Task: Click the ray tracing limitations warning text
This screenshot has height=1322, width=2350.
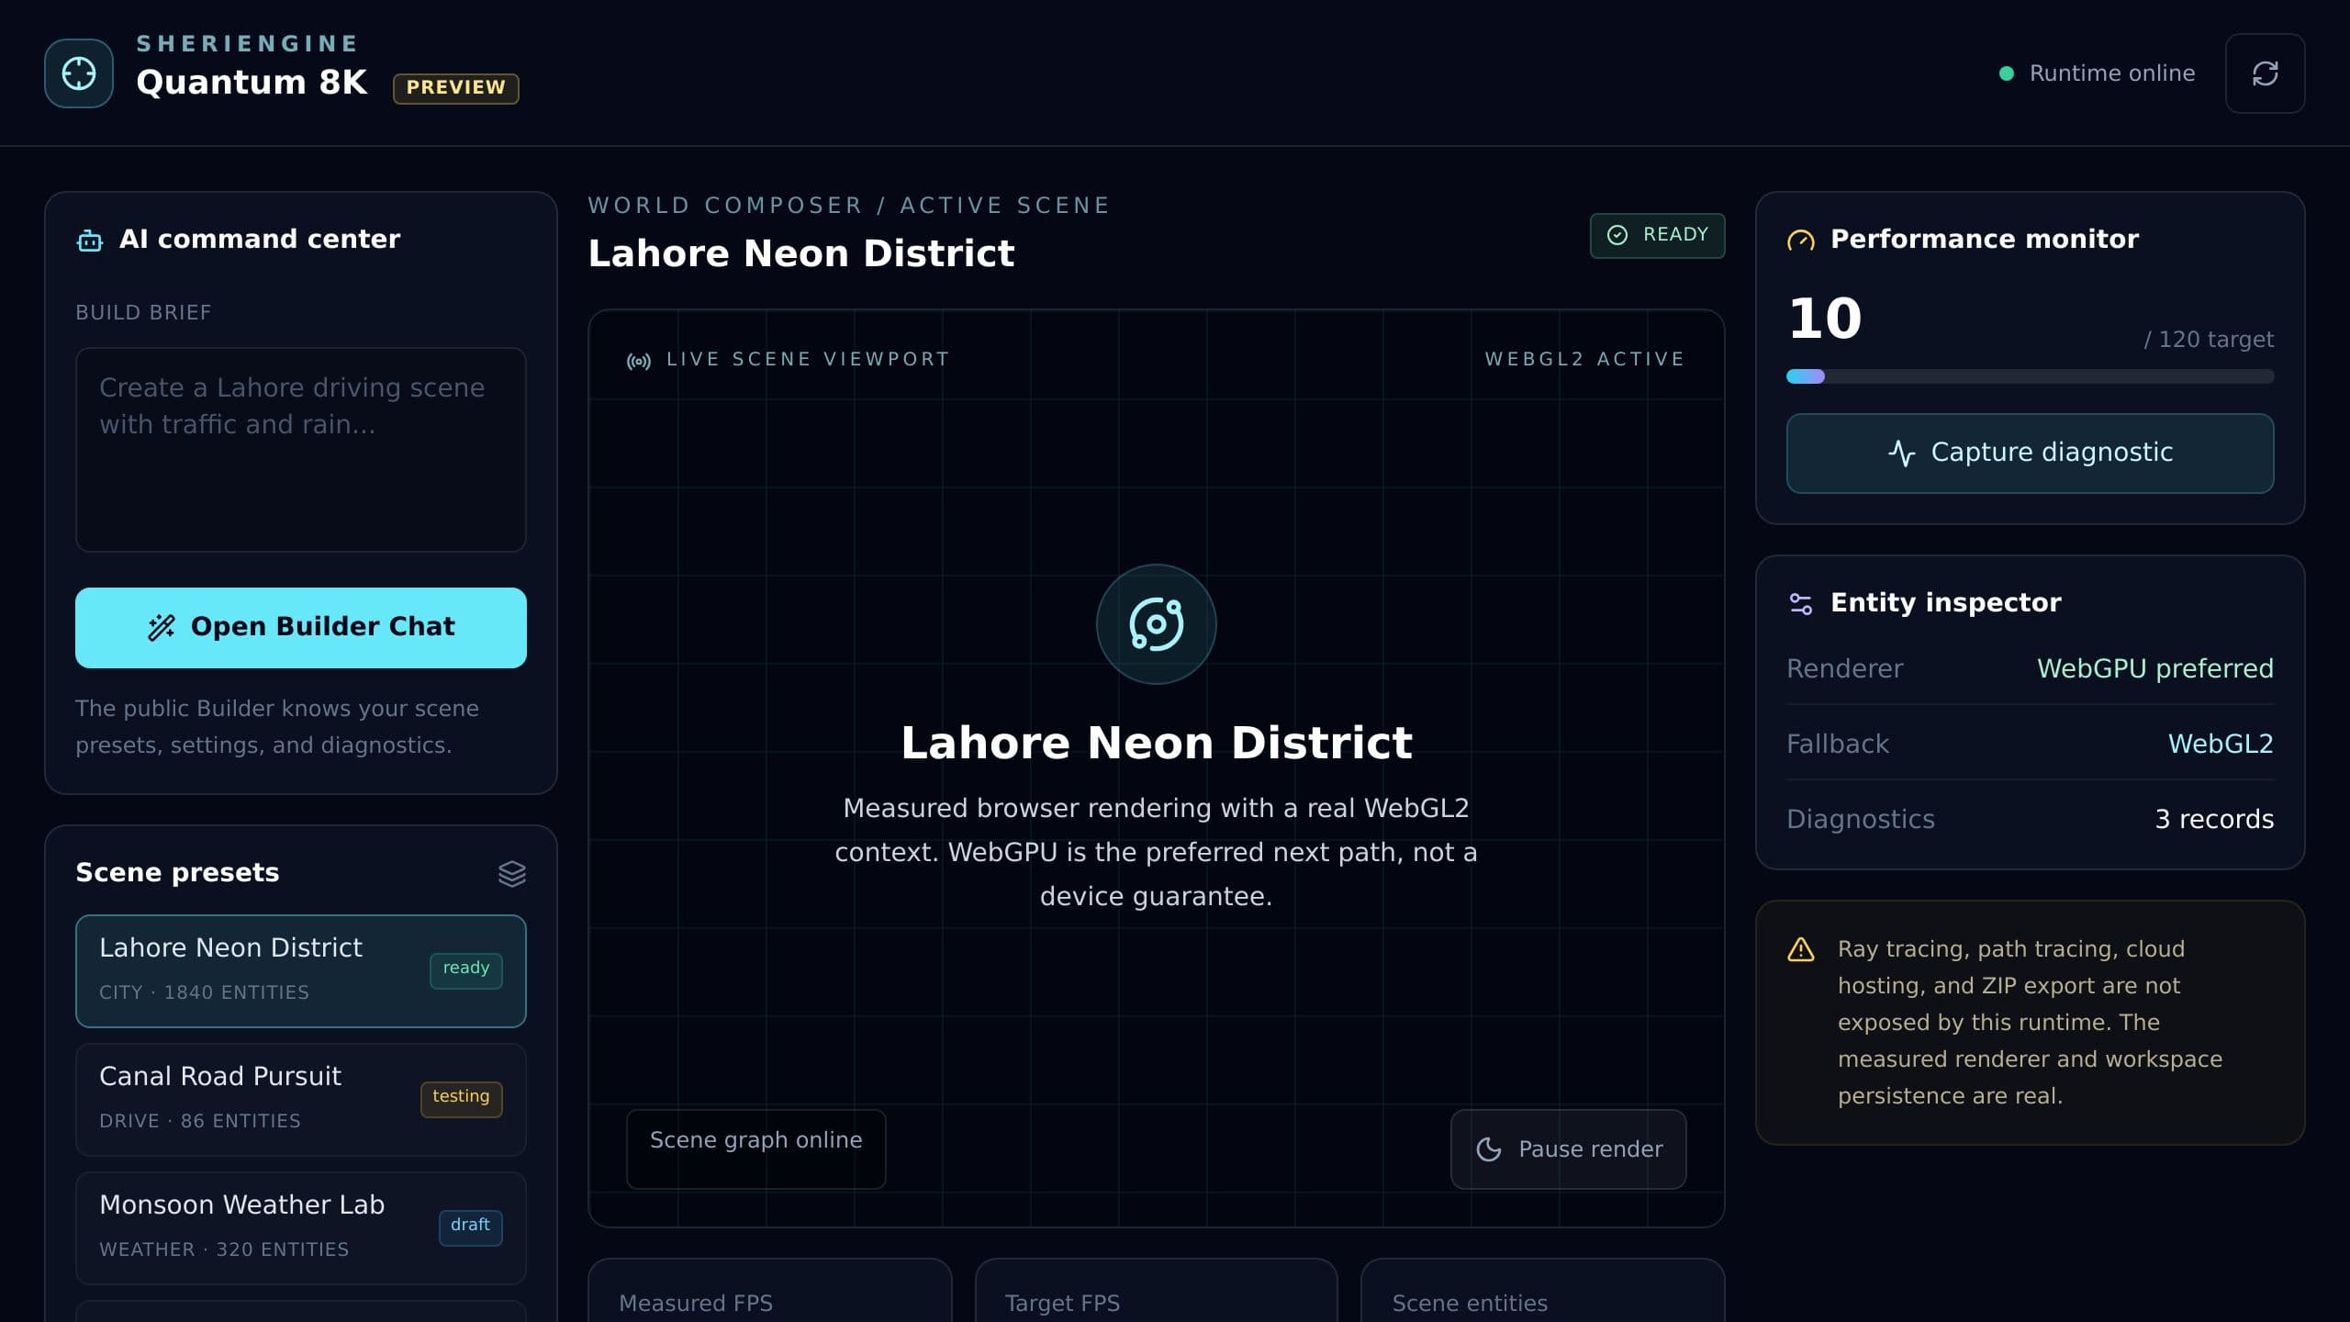Action: pos(2030,1023)
